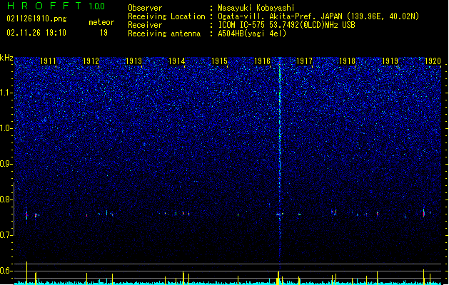Click time marker 1920
This screenshot has width=449, height=285.
click(x=433, y=61)
